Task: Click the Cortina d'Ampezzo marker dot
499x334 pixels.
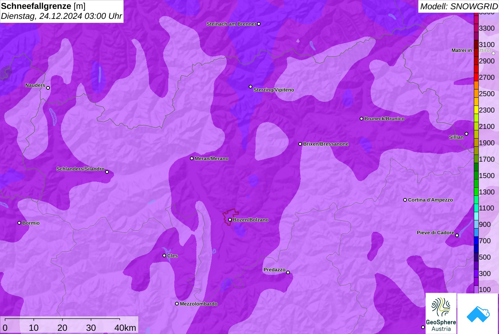Action: pyautogui.click(x=405, y=200)
